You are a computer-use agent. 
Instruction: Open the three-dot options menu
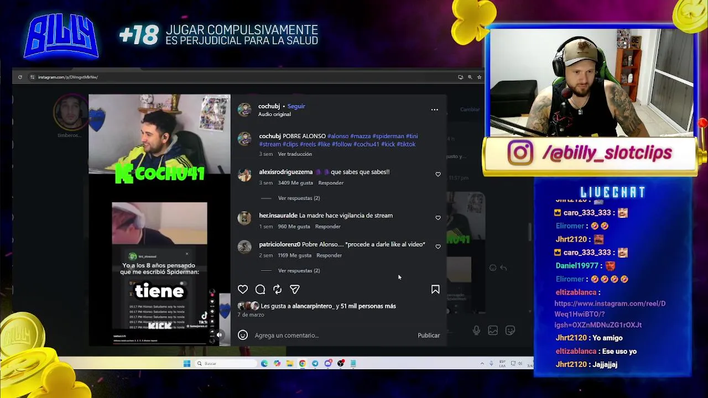435,109
